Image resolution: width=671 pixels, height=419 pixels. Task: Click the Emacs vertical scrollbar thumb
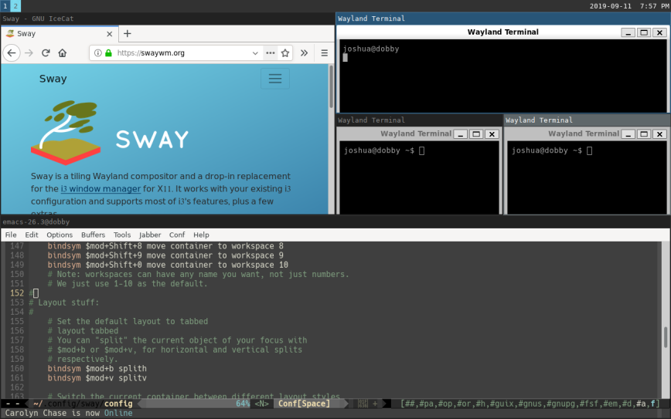click(x=666, y=337)
